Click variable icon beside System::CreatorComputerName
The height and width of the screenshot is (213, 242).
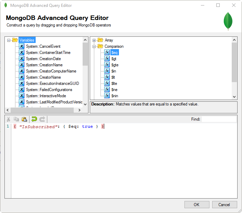tap(22, 71)
